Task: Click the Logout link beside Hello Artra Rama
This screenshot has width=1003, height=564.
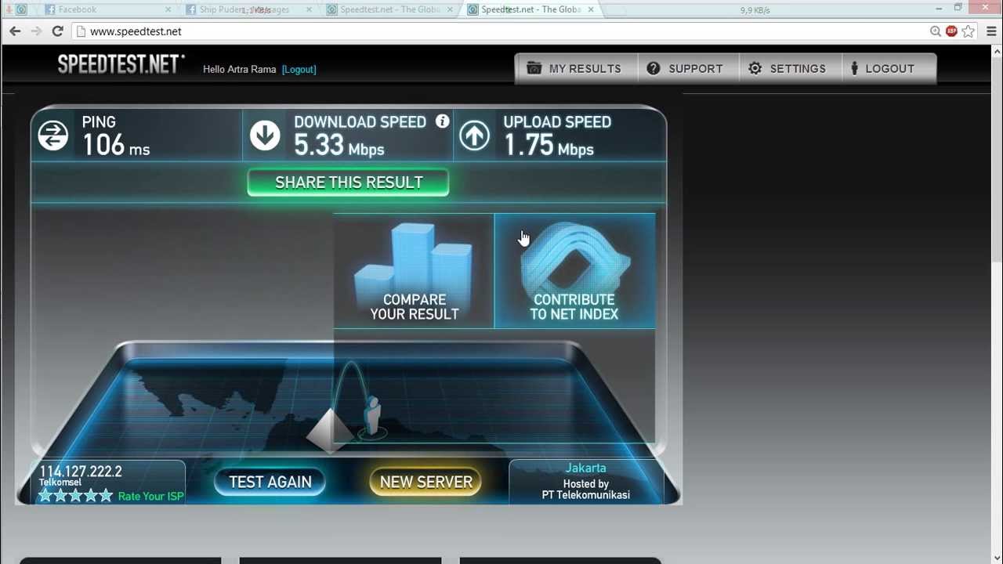Action: (x=299, y=69)
